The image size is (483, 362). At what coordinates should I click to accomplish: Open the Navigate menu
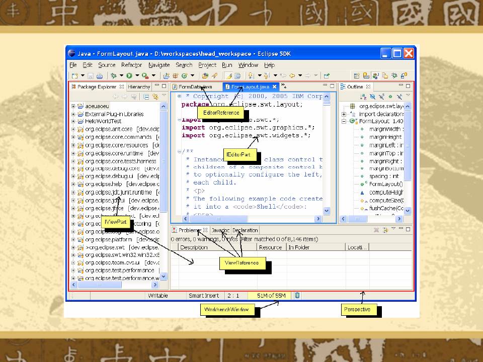pos(159,65)
